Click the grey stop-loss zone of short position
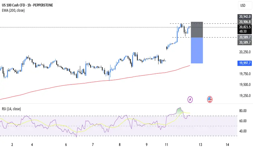Screen dimensions: 253x149 click(x=197, y=30)
